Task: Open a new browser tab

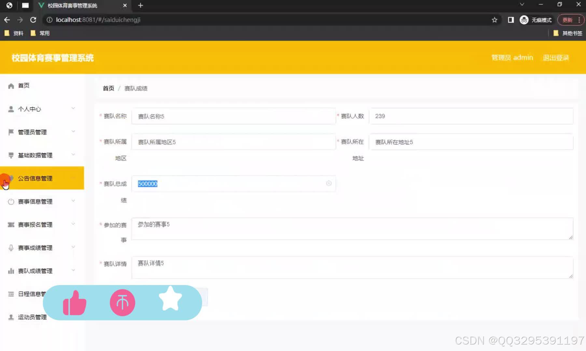Action: pos(140,5)
